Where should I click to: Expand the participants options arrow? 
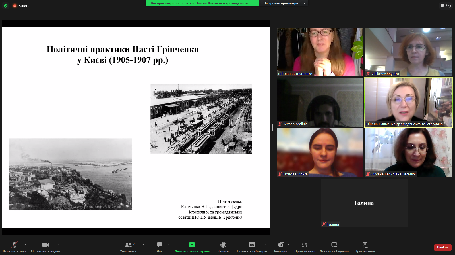point(143,245)
